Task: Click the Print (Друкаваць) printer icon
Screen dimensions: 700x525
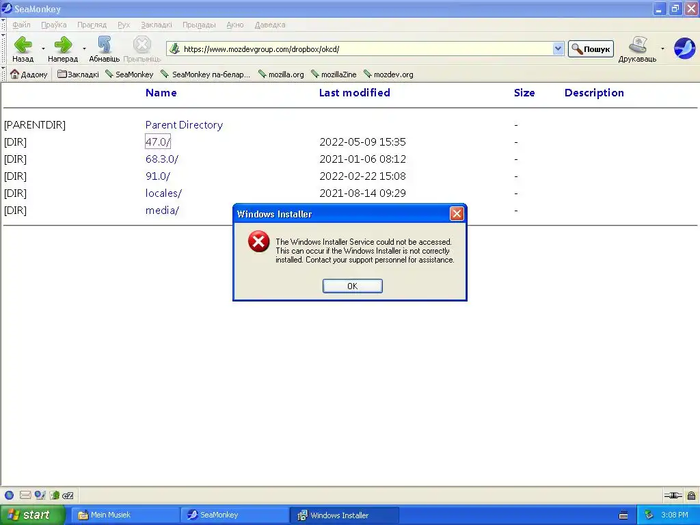Action: [638, 49]
